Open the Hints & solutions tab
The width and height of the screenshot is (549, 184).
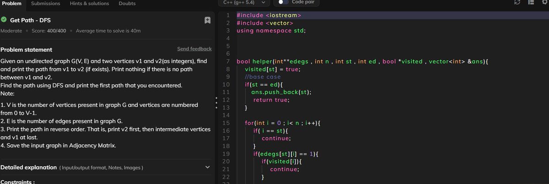pyautogui.click(x=89, y=4)
